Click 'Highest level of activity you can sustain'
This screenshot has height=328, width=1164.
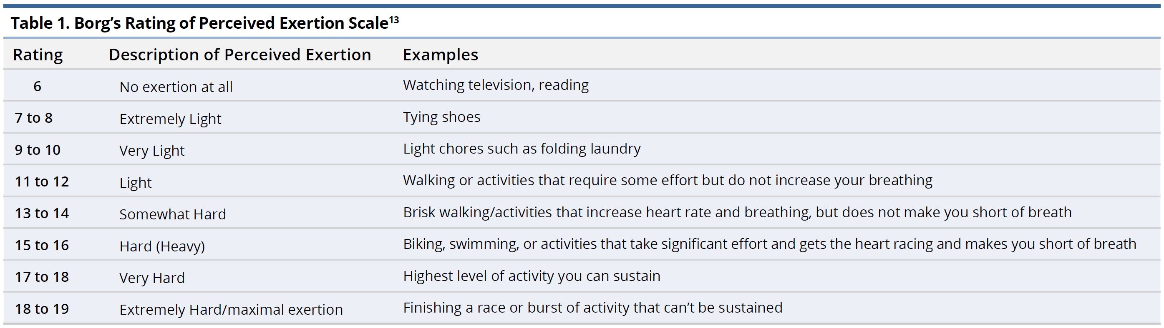(x=532, y=276)
